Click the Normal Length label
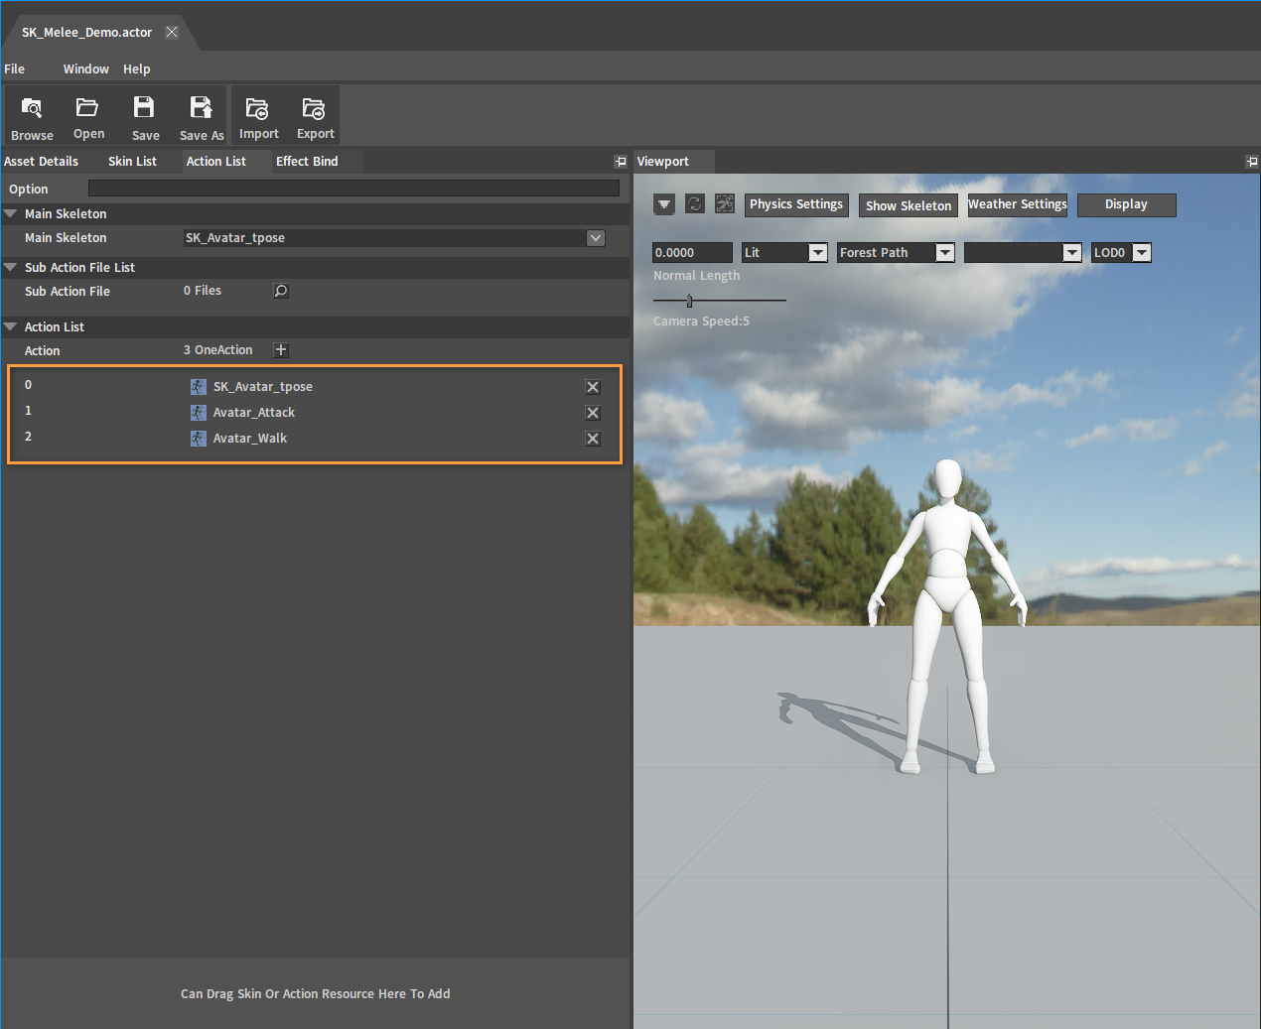Image resolution: width=1261 pixels, height=1029 pixels. 697,276
